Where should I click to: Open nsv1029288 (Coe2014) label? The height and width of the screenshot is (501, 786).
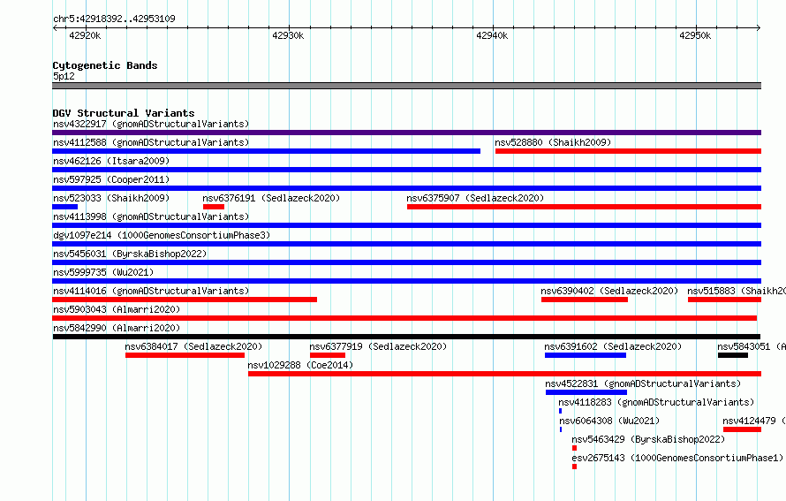click(300, 365)
